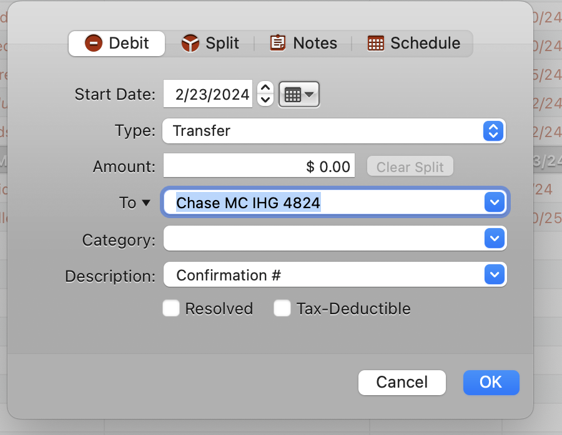The width and height of the screenshot is (562, 435).
Task: Switch to the Split tab
Action: [210, 43]
